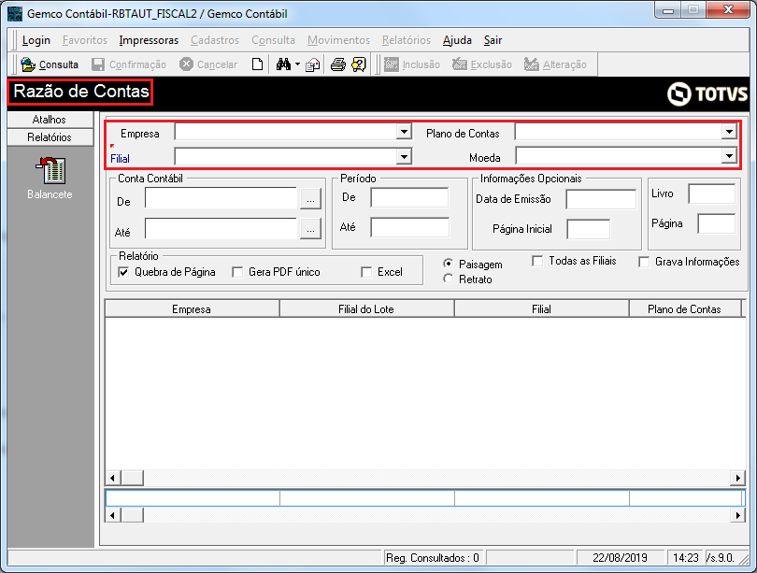Click the Página Inicial field
The image size is (757, 573).
(x=589, y=229)
